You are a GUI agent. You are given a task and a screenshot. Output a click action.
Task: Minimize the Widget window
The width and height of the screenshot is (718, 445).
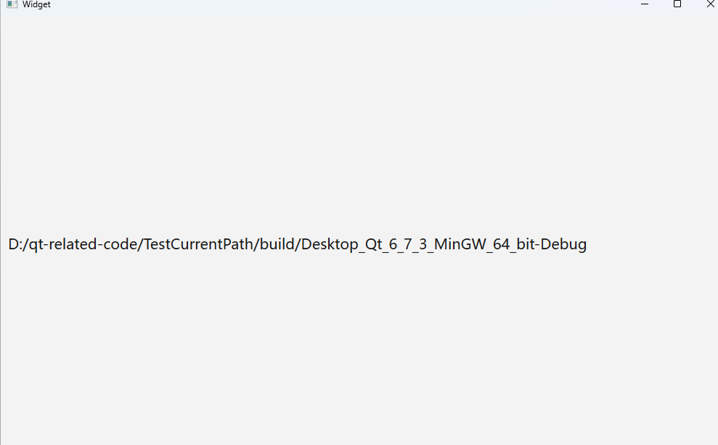tap(644, 4)
